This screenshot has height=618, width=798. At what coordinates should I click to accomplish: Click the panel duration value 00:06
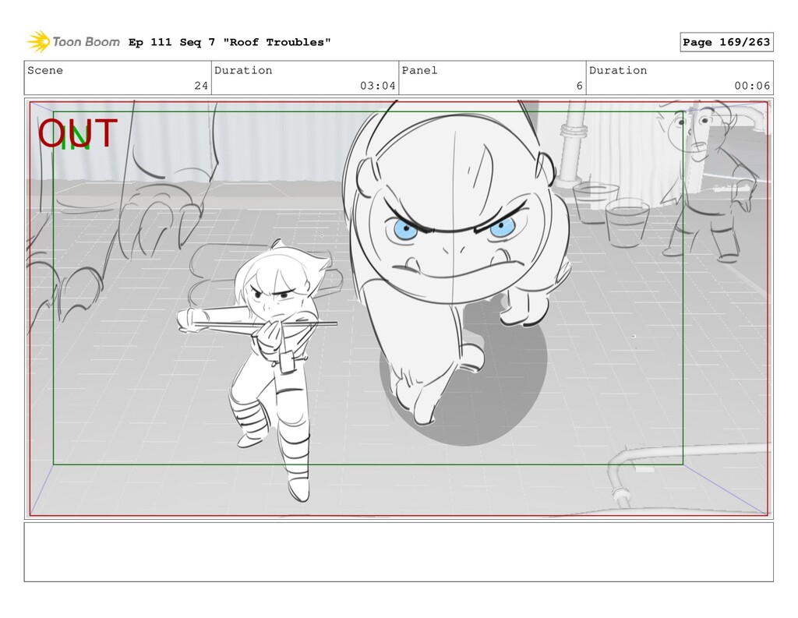[752, 86]
